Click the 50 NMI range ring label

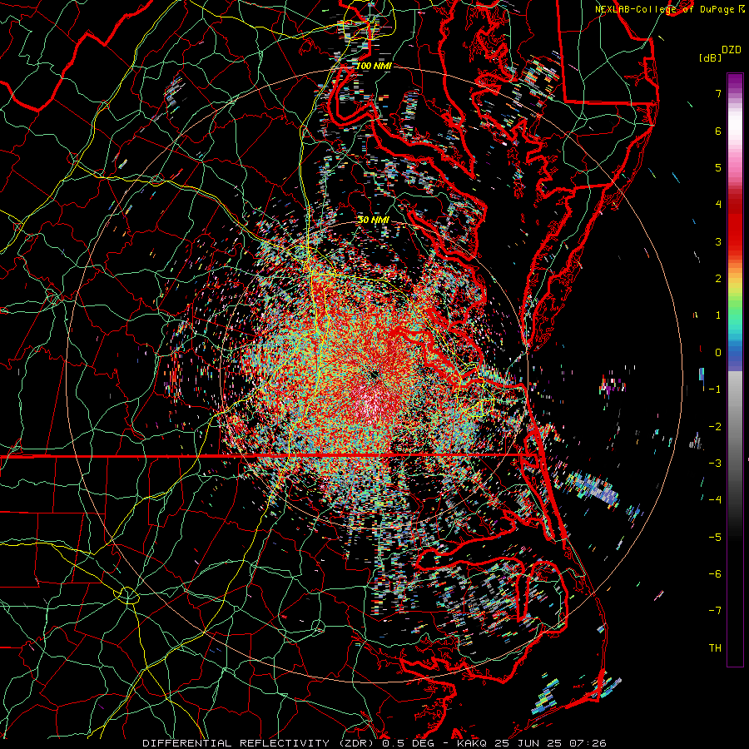374,220
